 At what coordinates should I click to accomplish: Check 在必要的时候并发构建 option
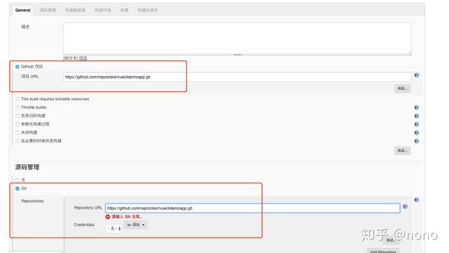17,141
